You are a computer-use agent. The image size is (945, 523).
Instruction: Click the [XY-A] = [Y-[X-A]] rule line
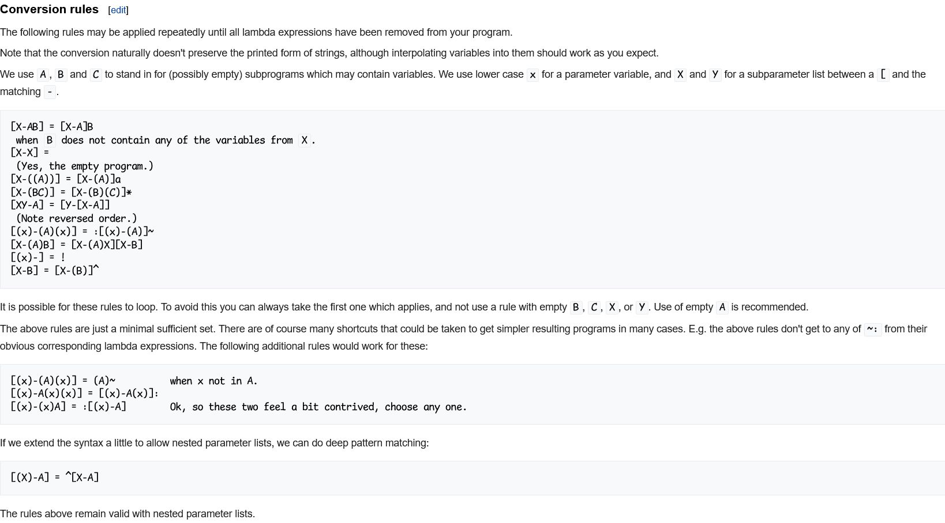coord(60,205)
